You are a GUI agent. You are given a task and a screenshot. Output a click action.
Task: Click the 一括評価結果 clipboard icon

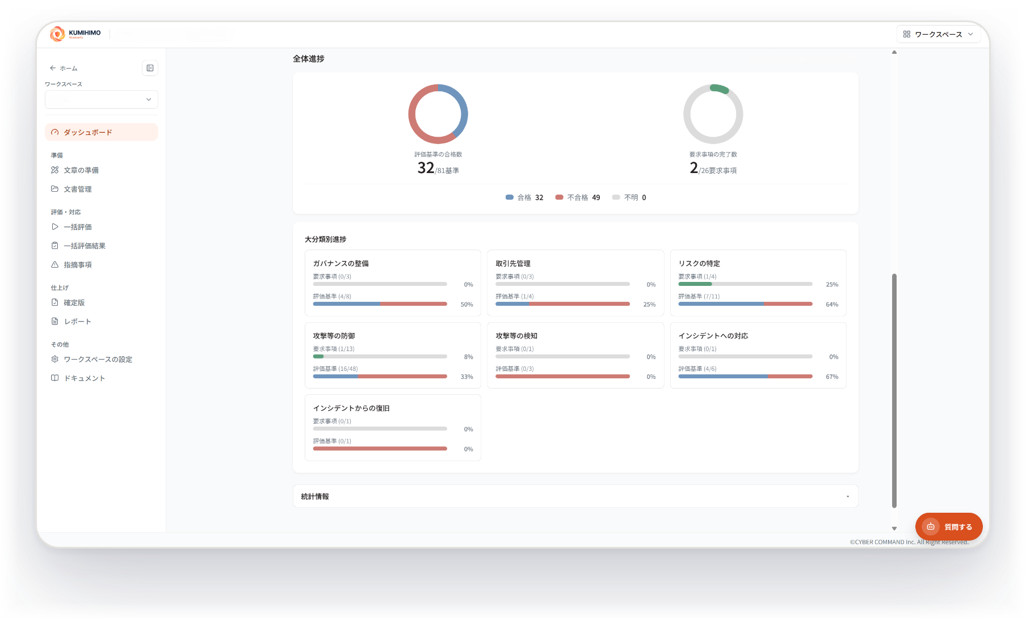(55, 246)
